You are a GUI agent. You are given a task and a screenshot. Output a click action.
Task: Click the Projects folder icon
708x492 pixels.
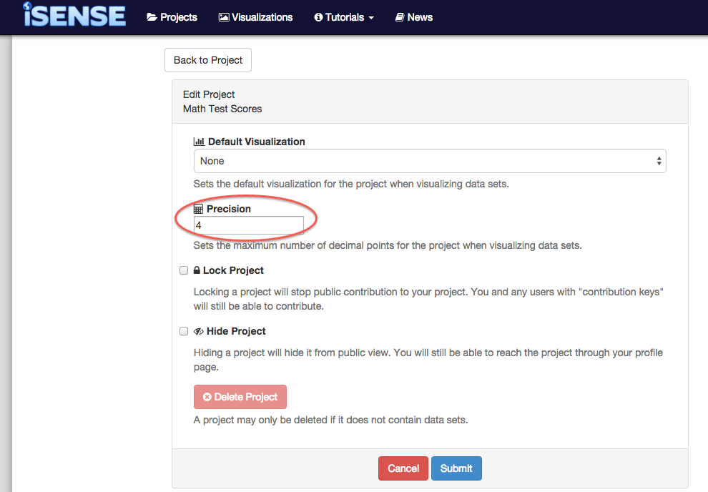click(152, 17)
